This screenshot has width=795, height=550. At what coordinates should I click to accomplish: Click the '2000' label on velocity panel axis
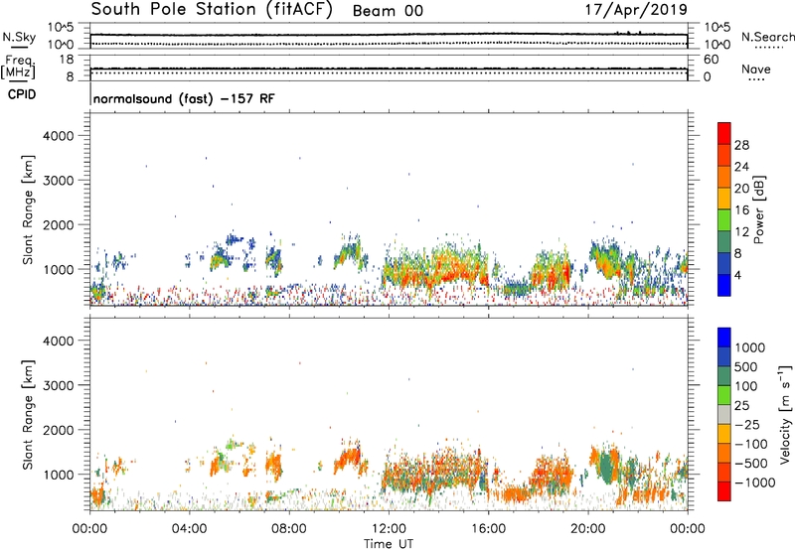58,430
